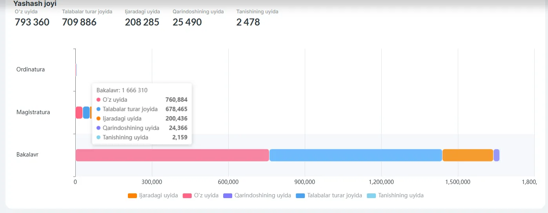Click the 709 886 Talabalar turar joyida statistic

tap(79, 22)
